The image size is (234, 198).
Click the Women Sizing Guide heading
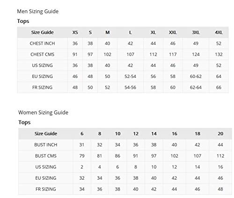pyautogui.click(x=43, y=113)
